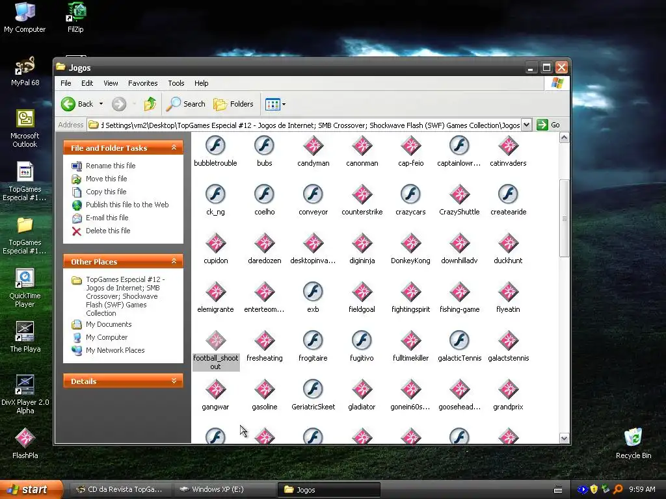
Task: Click Delete this file
Action: pos(108,231)
